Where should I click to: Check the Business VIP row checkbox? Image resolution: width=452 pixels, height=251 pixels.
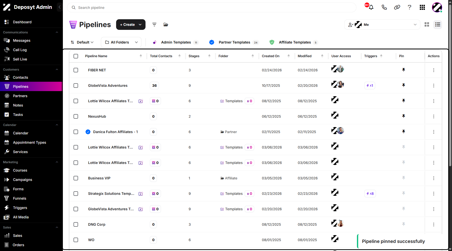click(76, 178)
